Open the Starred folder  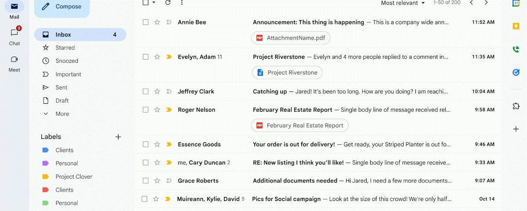point(65,48)
